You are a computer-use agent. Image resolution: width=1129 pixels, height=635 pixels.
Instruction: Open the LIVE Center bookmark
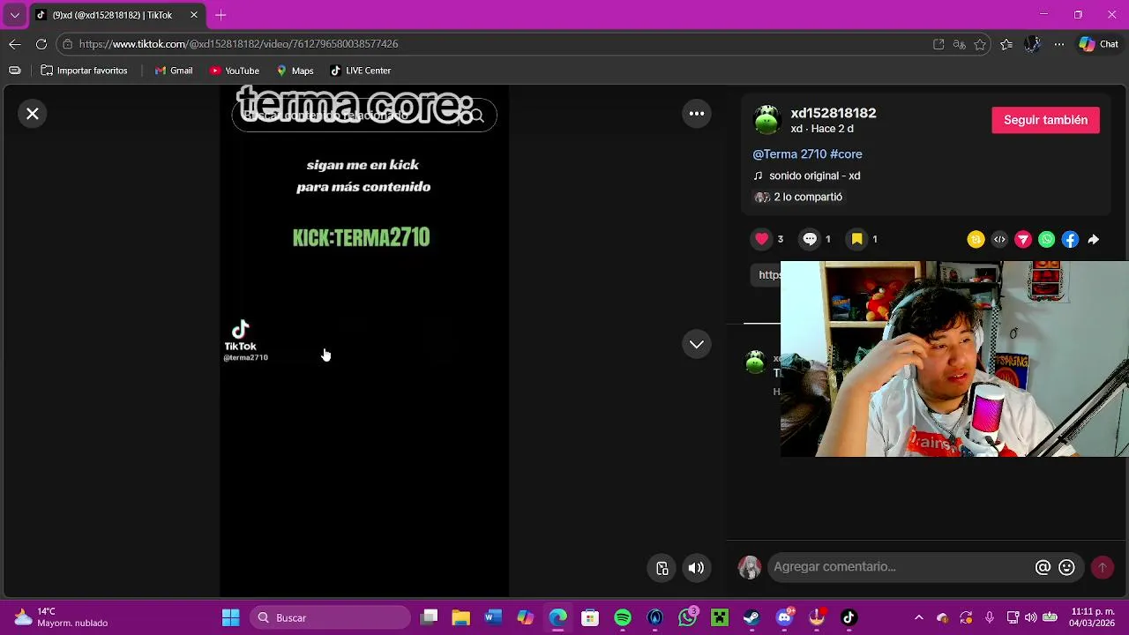click(x=361, y=71)
